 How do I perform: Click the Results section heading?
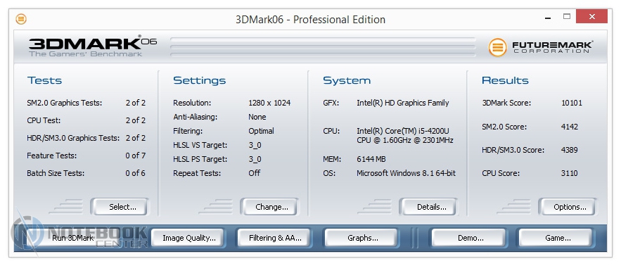[x=505, y=80]
